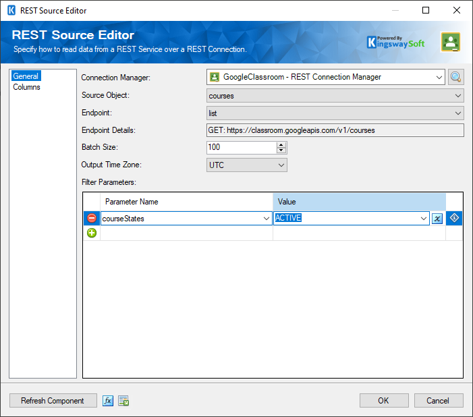Viewport: 473px width, 417px height.
Task: Switch to the Columns page
Action: (x=26, y=87)
